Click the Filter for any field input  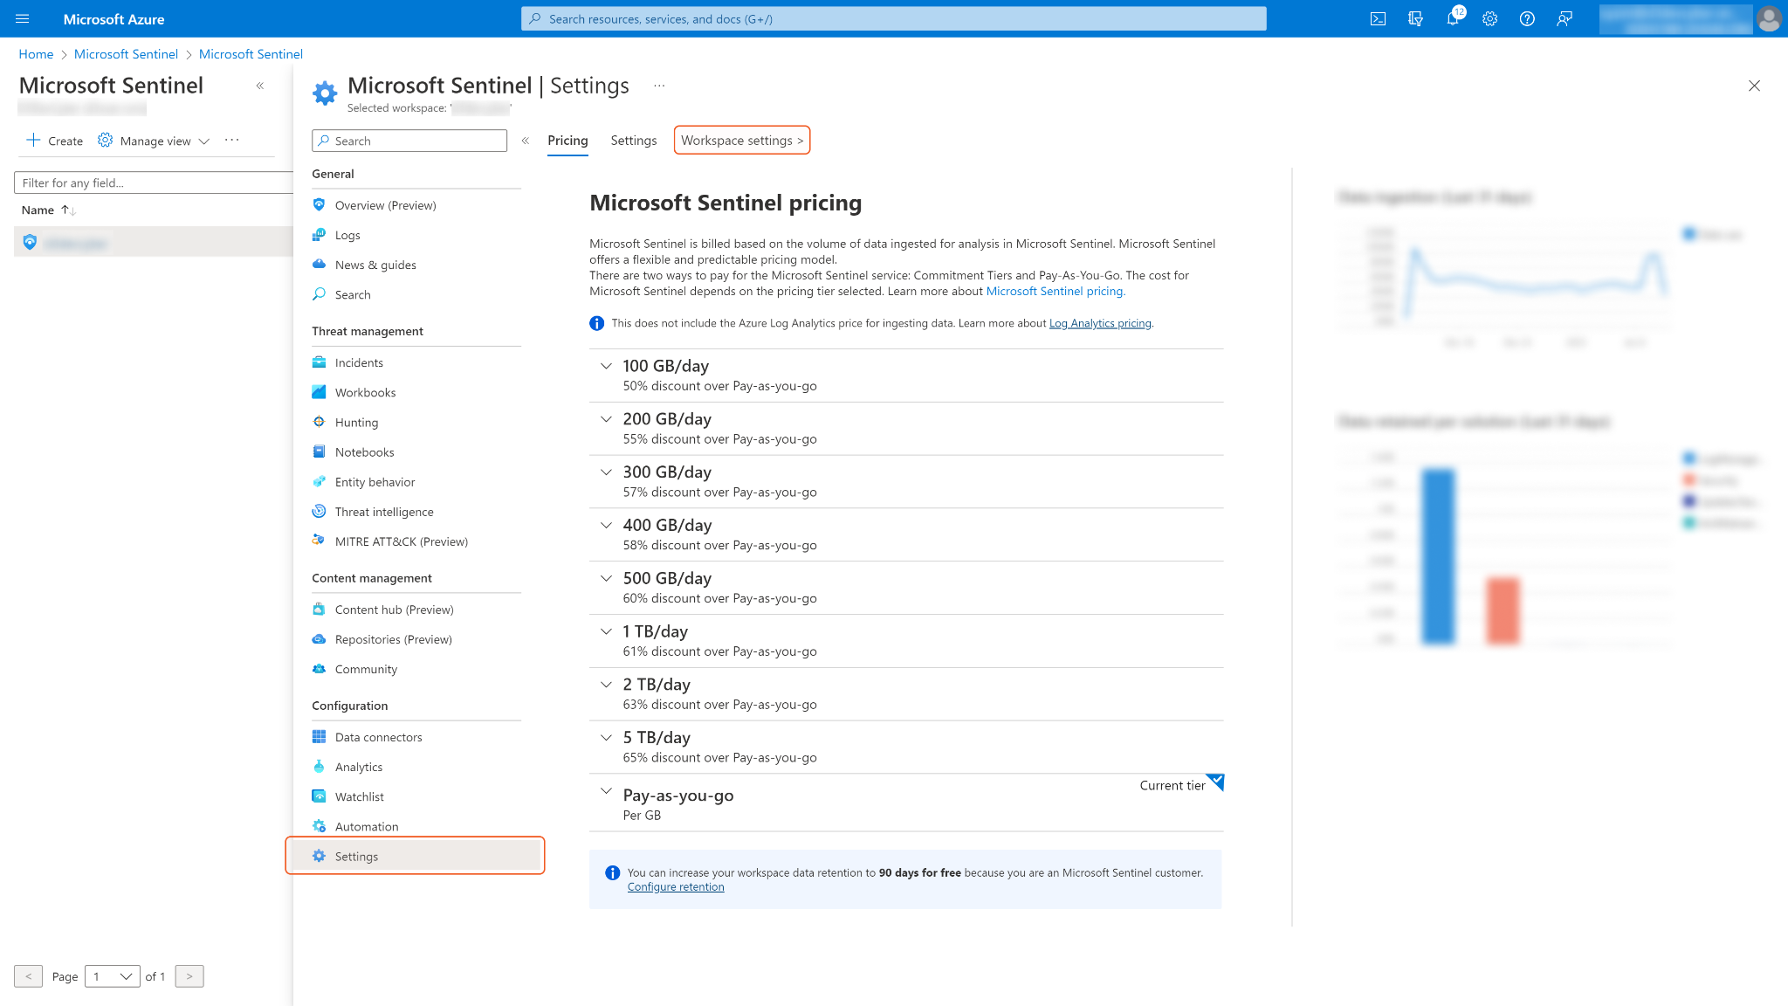(x=153, y=183)
